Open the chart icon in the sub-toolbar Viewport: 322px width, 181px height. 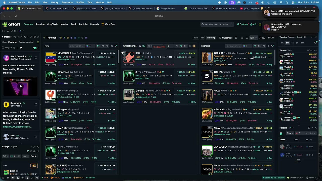coord(11,31)
